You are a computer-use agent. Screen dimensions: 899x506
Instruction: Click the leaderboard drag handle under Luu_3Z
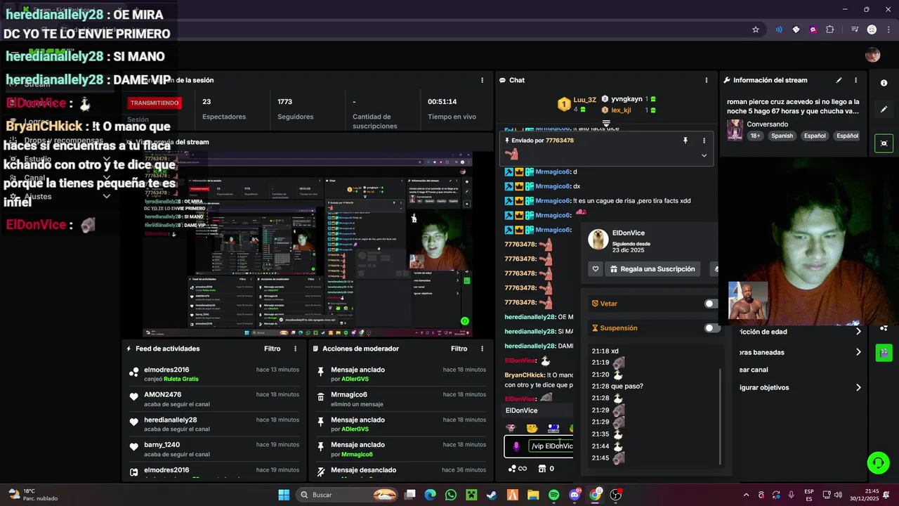tap(606, 124)
